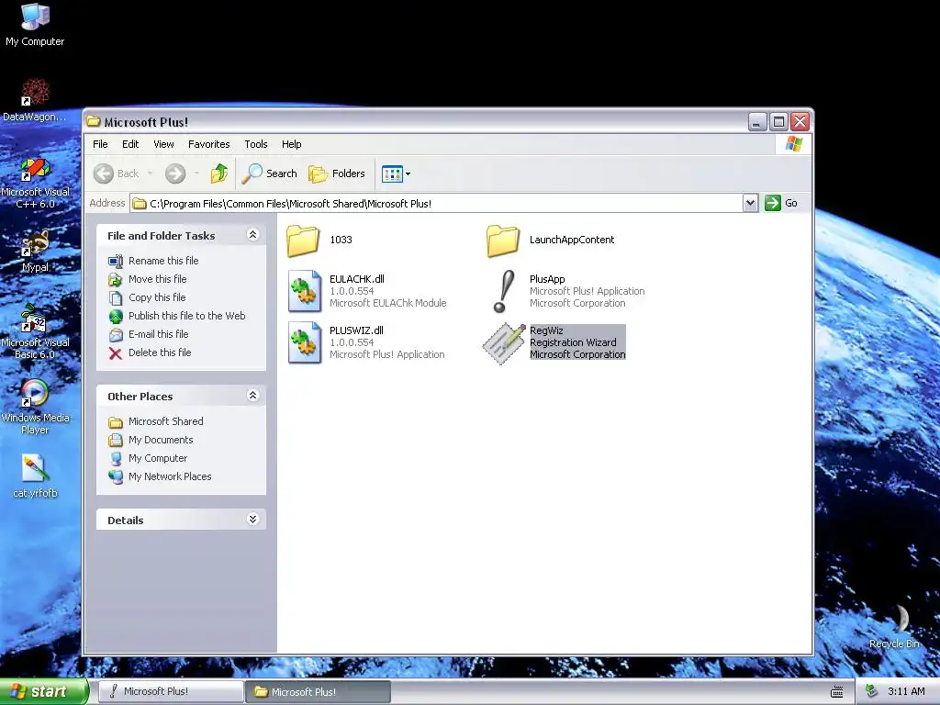The width and height of the screenshot is (940, 705).
Task: Select the PLUSWIZ.dll file name text
Action: pyautogui.click(x=356, y=330)
